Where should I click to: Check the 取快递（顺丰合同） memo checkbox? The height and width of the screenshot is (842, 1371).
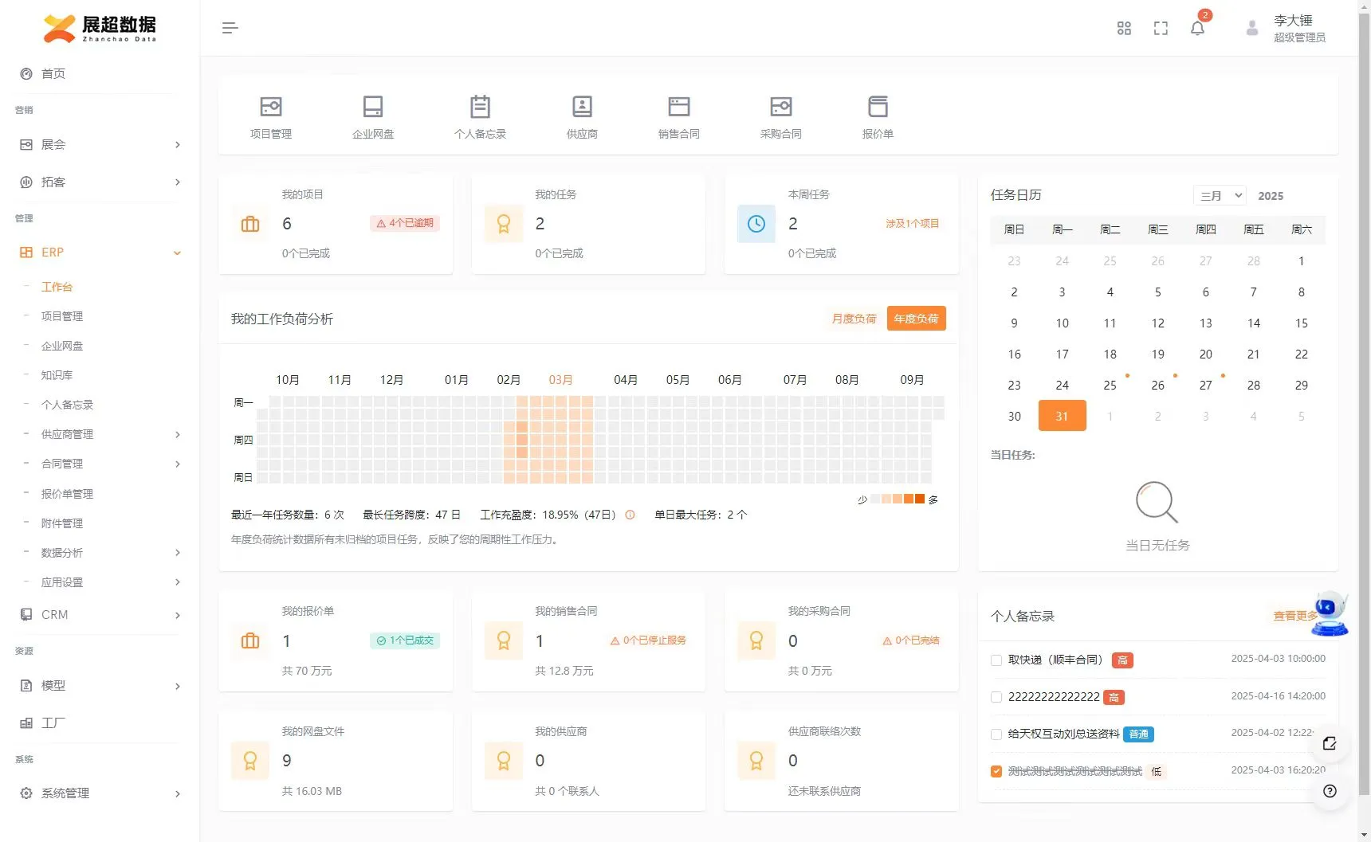pos(996,660)
